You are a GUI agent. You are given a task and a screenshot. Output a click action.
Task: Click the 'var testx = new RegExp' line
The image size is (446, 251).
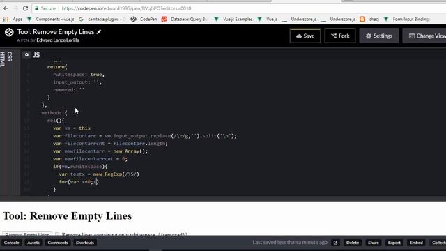coord(99,174)
